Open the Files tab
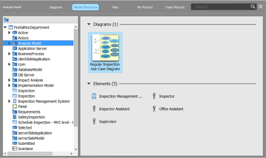 click(x=115, y=7)
